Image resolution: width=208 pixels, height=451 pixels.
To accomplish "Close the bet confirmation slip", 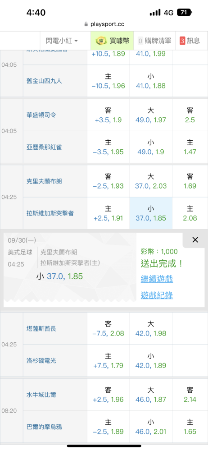I will pos(195,240).
